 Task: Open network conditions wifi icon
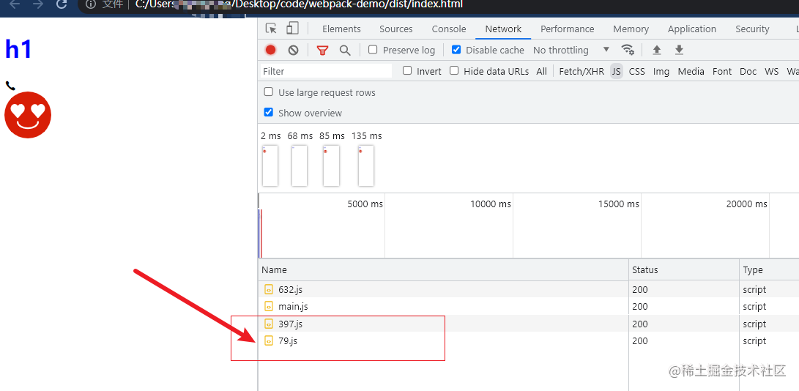628,50
